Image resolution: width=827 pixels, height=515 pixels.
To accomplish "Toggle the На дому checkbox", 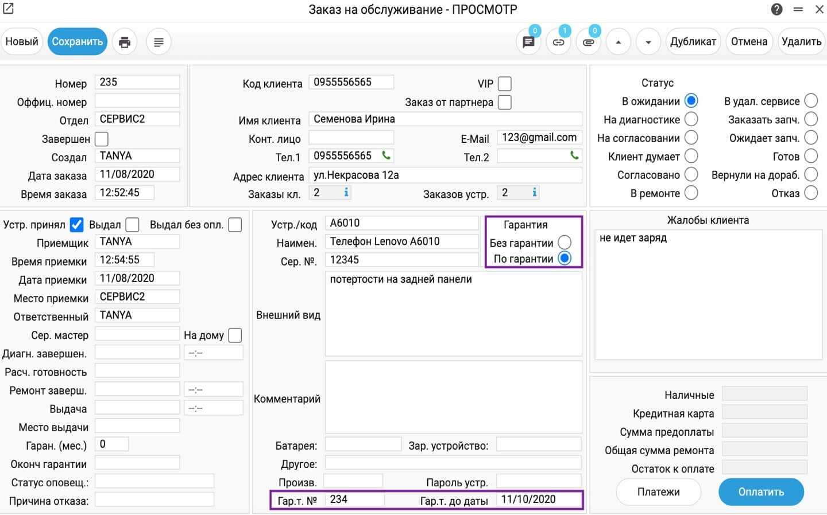I will tap(235, 335).
